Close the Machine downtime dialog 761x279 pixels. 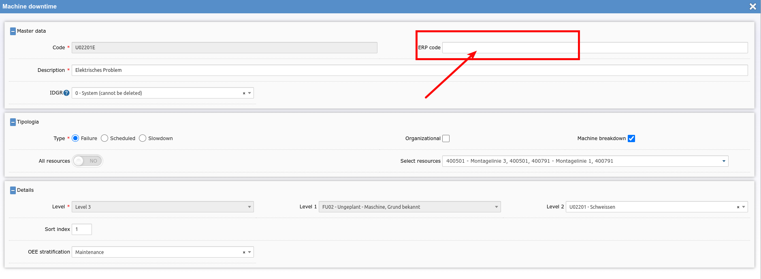[753, 6]
